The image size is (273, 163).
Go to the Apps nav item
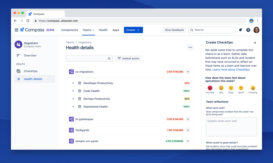tap(116, 30)
